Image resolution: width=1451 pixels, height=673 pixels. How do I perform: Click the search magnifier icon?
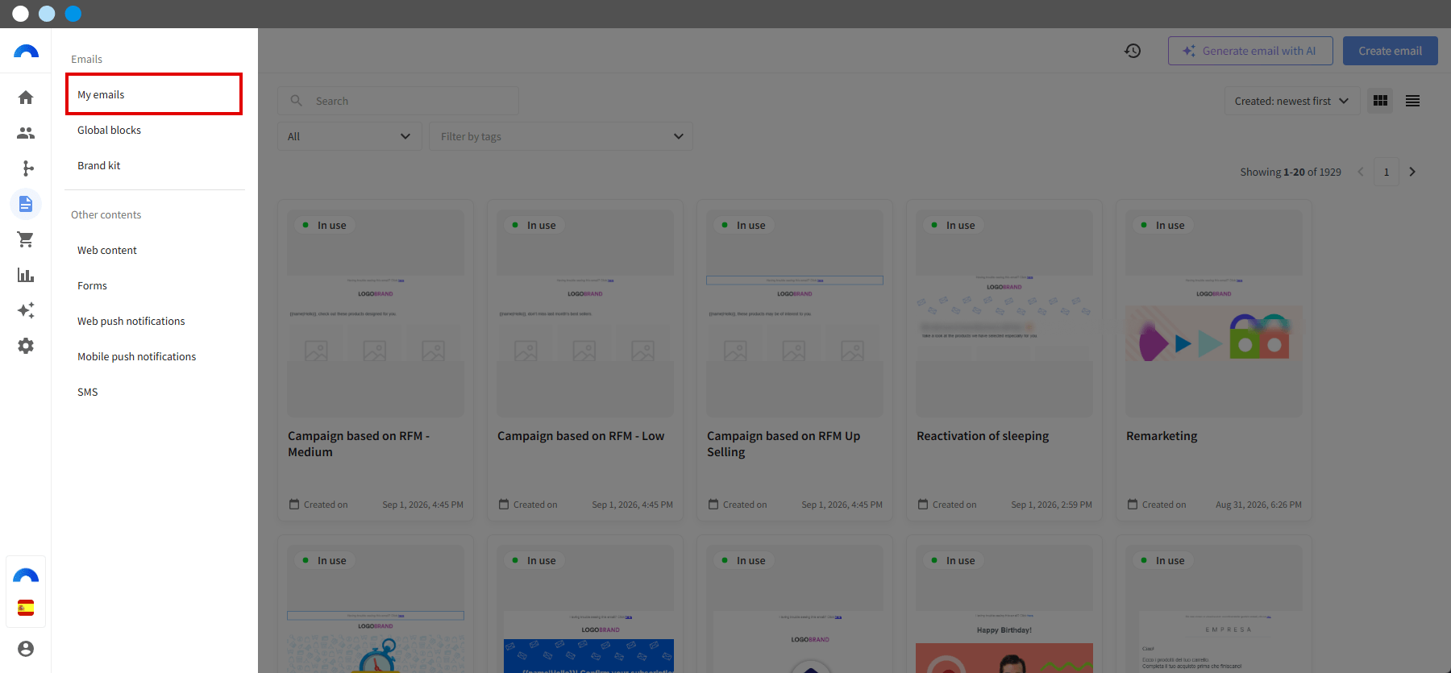click(297, 101)
